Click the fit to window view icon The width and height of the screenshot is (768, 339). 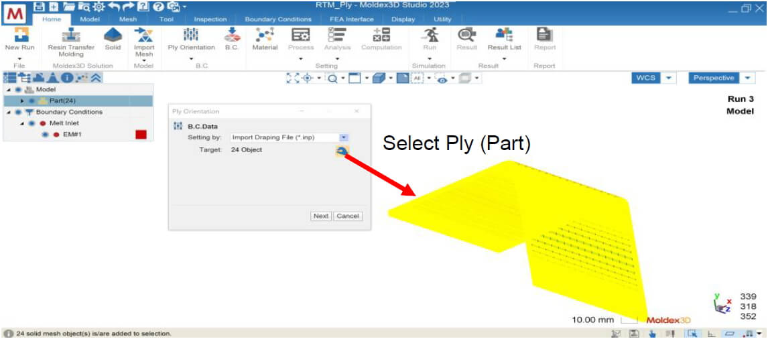point(293,78)
